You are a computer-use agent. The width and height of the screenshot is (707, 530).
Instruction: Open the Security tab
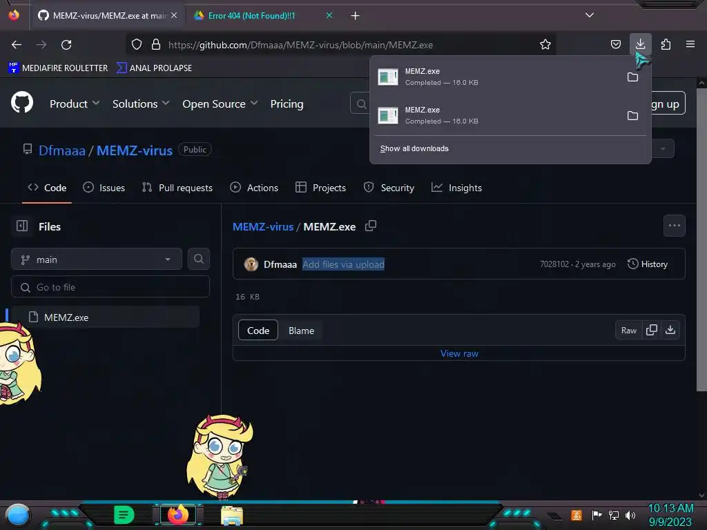tap(389, 188)
